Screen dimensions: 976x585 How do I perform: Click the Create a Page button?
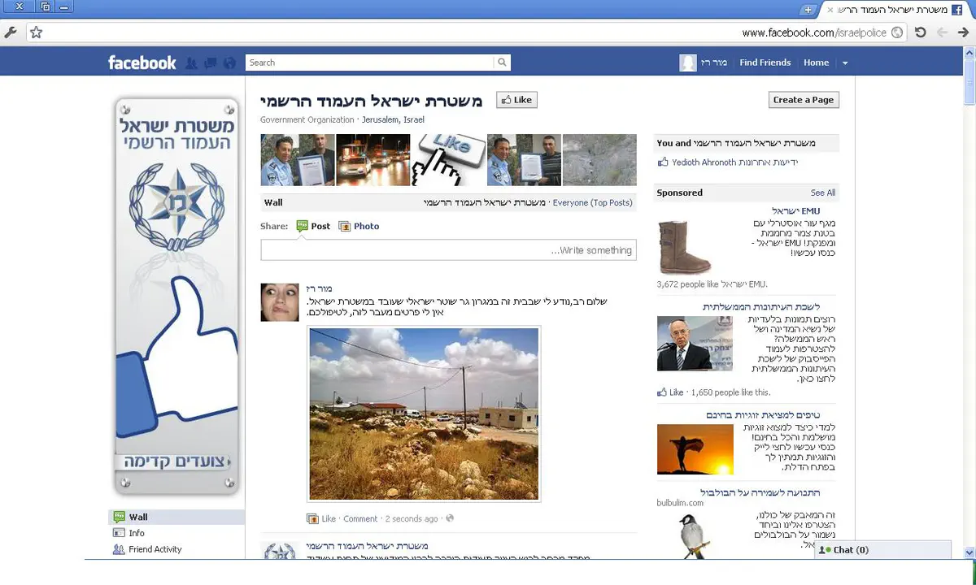803,100
